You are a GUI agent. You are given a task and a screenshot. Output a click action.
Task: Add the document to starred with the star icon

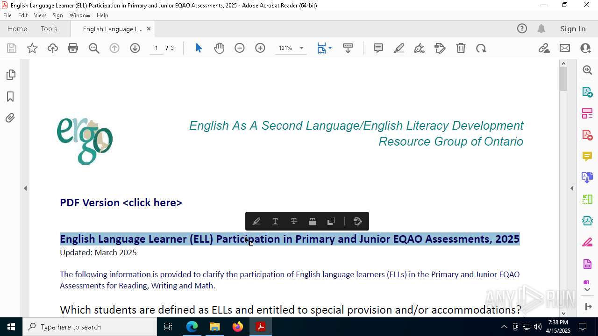click(32, 48)
